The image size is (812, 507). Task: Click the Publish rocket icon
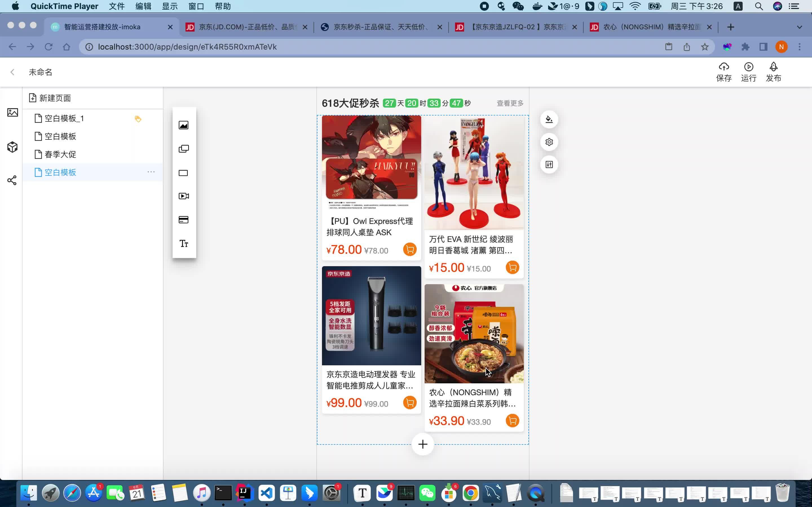click(773, 67)
